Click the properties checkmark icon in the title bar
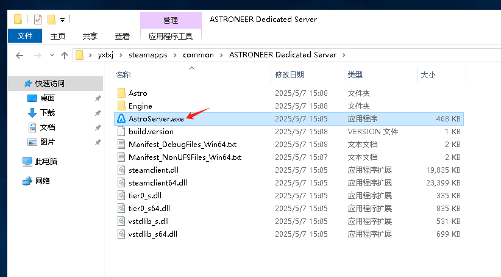This screenshot has height=277, width=501. point(38,20)
